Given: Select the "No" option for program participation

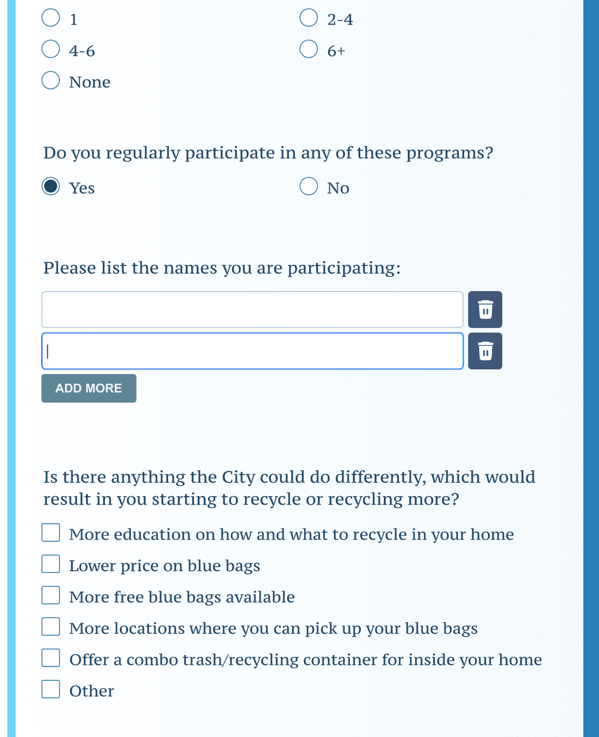Looking at the screenshot, I should 308,186.
